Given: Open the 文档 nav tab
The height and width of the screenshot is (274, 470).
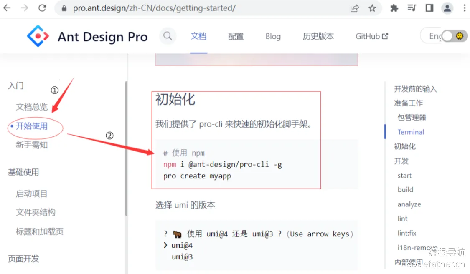Looking at the screenshot, I should pyautogui.click(x=198, y=36).
